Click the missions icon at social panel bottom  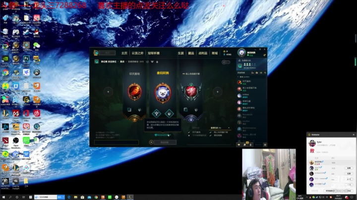(245, 145)
